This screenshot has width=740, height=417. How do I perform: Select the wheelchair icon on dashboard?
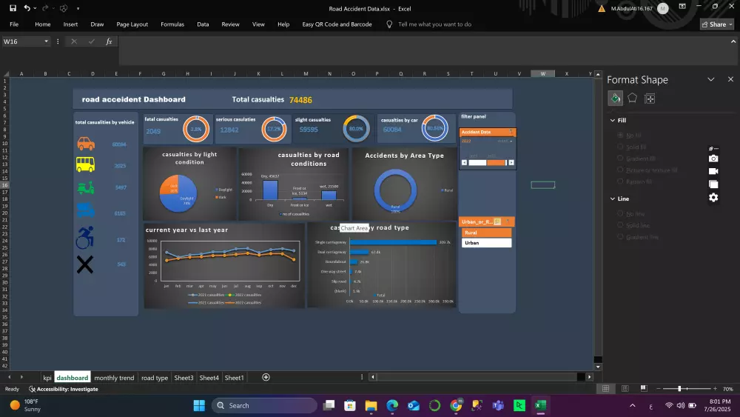point(85,238)
